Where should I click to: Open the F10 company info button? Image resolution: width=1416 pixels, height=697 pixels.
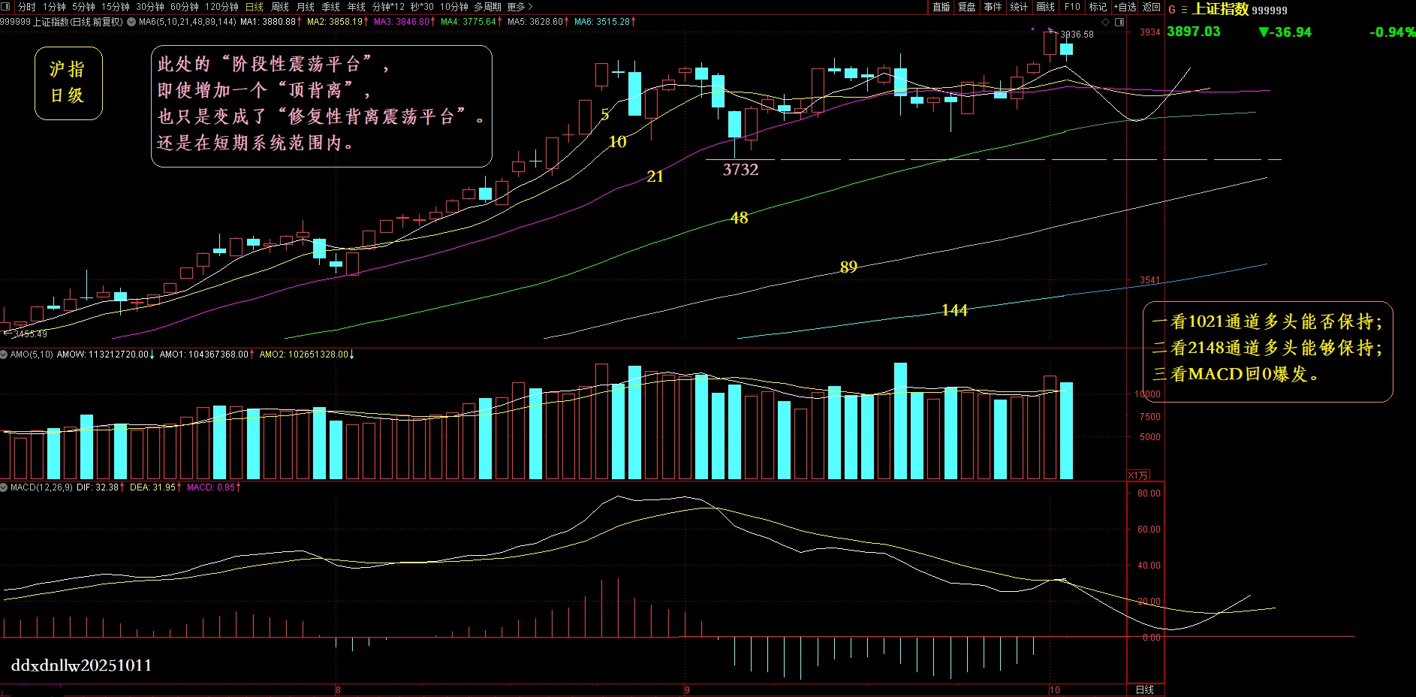point(1072,7)
